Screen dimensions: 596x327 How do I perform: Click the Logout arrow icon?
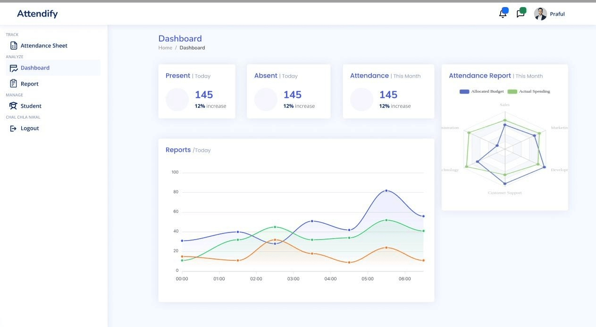point(14,129)
